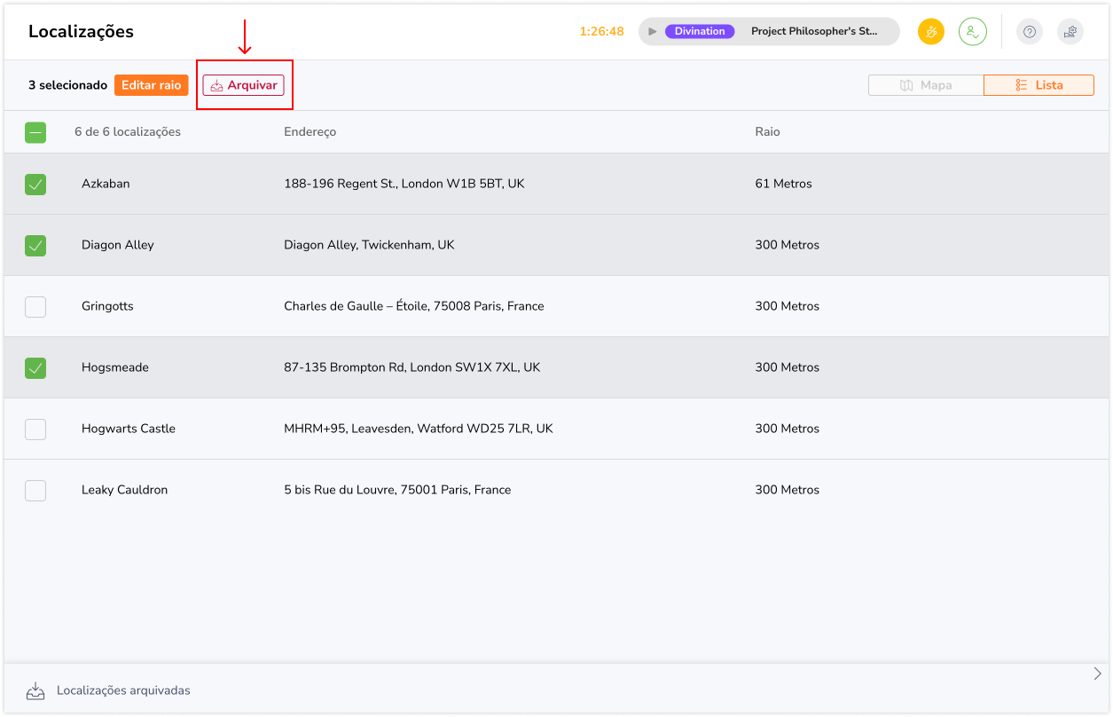The width and height of the screenshot is (1113, 717).
Task: Toggle the select-all header checkbox
Action: (x=35, y=132)
